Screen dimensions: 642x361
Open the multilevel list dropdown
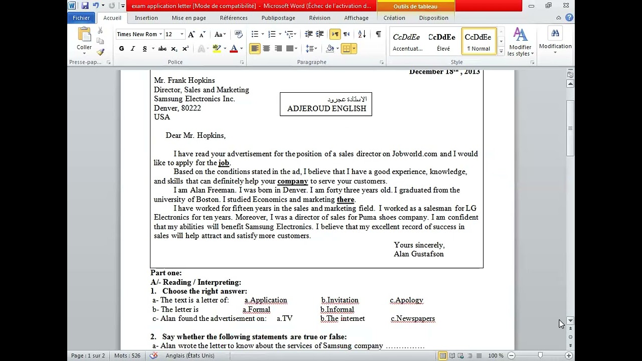[x=291, y=34]
